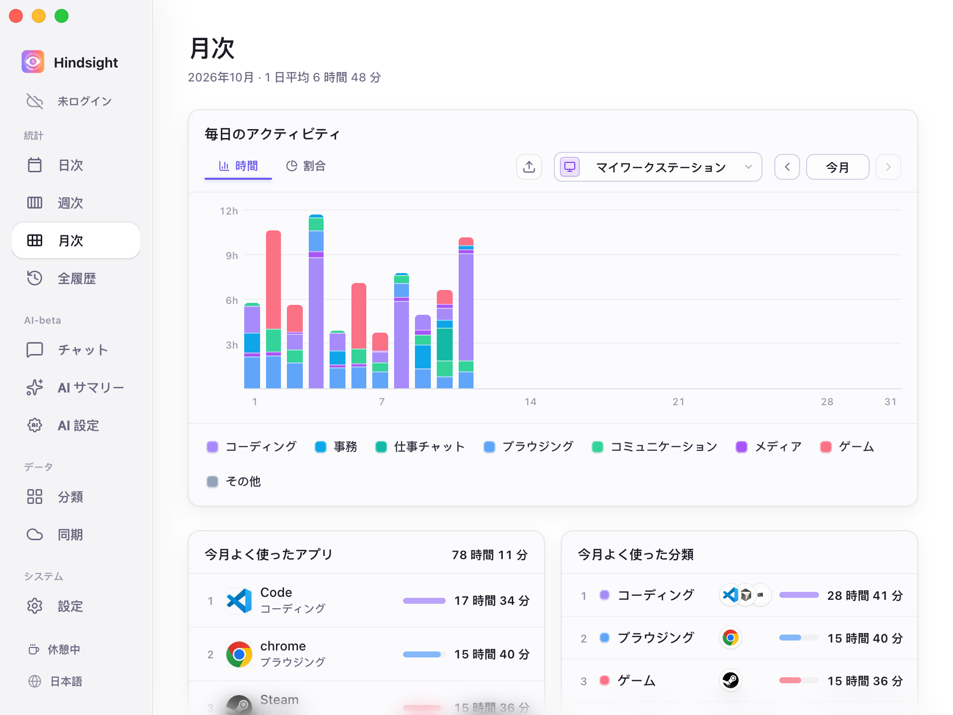Open 分類 categories grid icon
This screenshot has height=715, width=953.
[x=35, y=497]
